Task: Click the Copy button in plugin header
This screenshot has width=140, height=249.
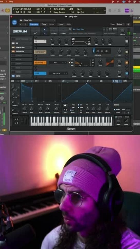Action: (44, 24)
